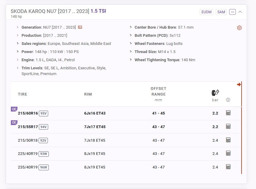
Task: Click the red arrow icon above the table
Action: point(239,84)
